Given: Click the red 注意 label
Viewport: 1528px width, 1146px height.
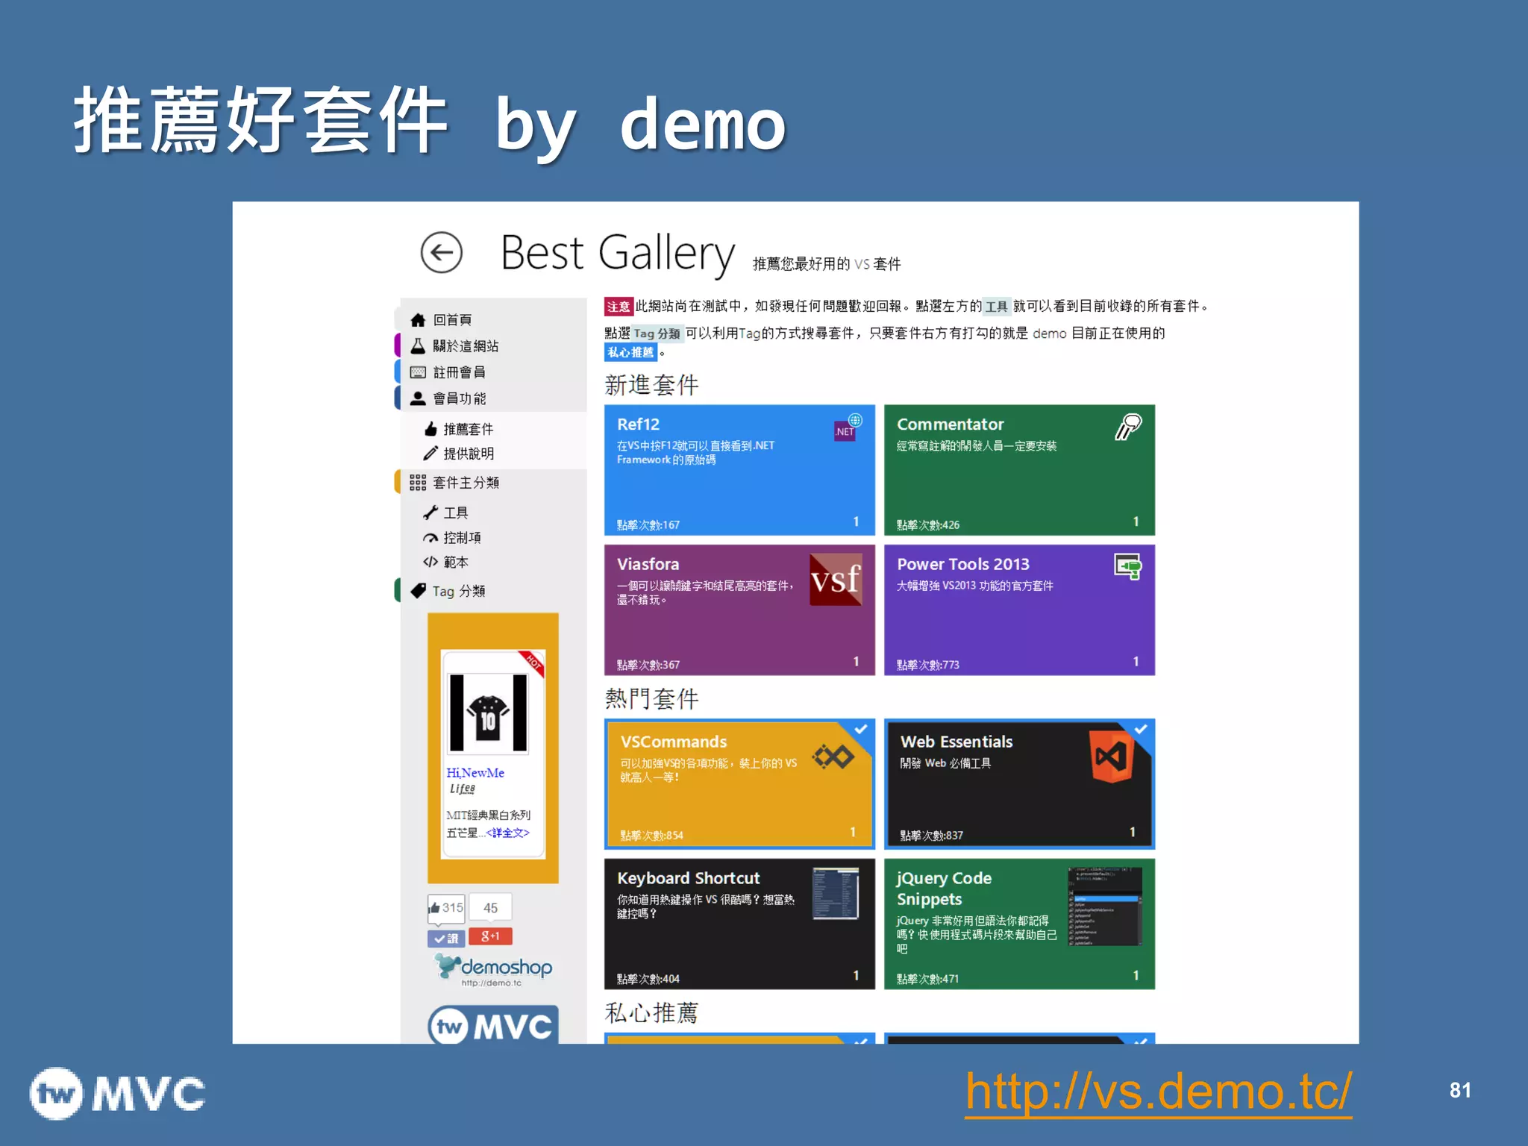Looking at the screenshot, I should pyautogui.click(x=619, y=307).
